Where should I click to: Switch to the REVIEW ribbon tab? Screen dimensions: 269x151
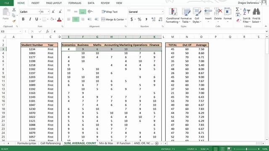click(105, 3)
